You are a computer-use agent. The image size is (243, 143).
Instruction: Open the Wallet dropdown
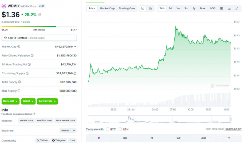point(28,101)
